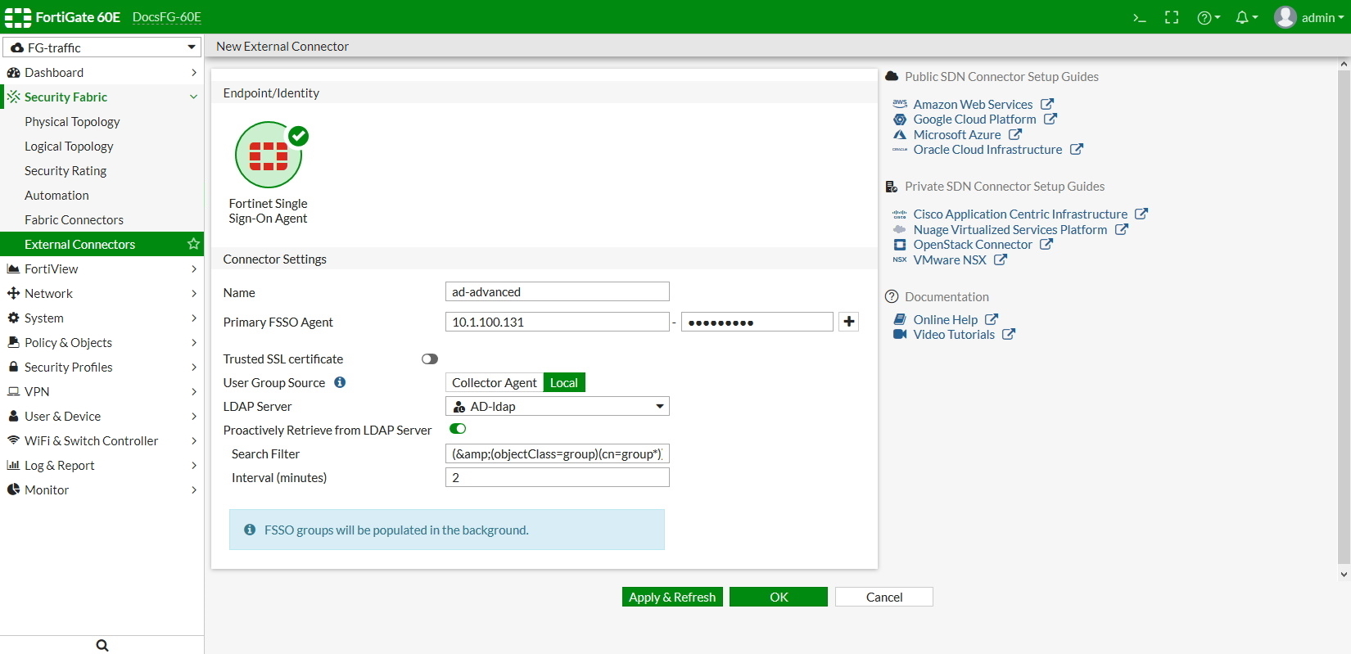The image size is (1351, 654).
Task: Collapse the Security Fabric menu
Action: point(102,97)
